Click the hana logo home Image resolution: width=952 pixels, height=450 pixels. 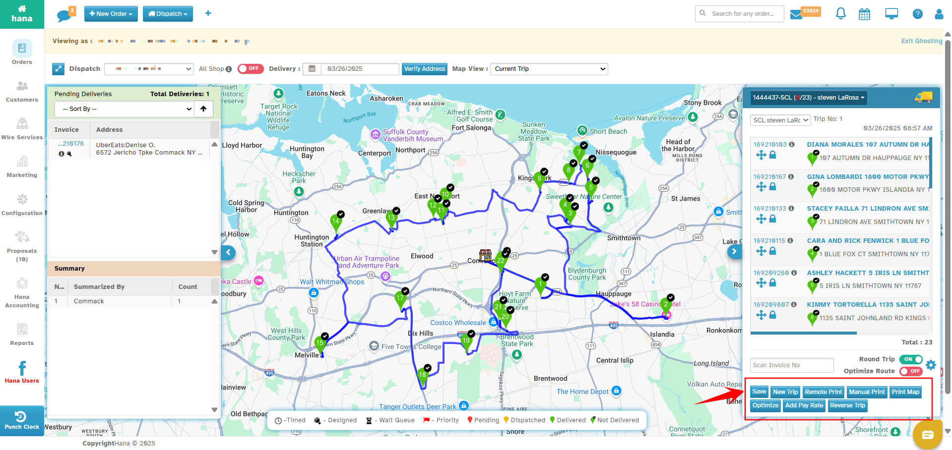[22, 14]
